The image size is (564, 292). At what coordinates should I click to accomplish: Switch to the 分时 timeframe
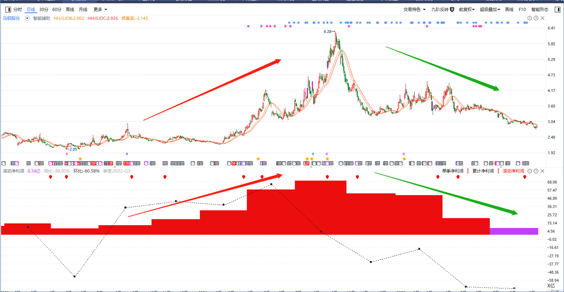17,9
